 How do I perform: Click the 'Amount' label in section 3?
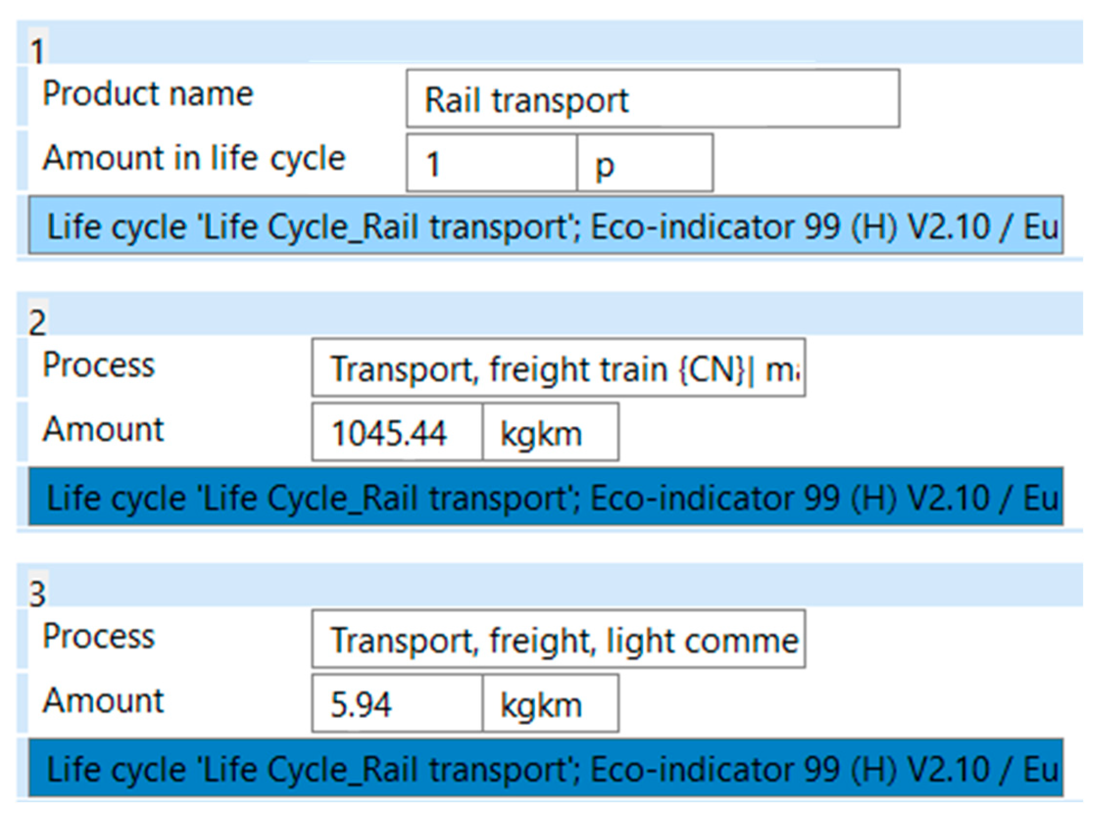(103, 700)
